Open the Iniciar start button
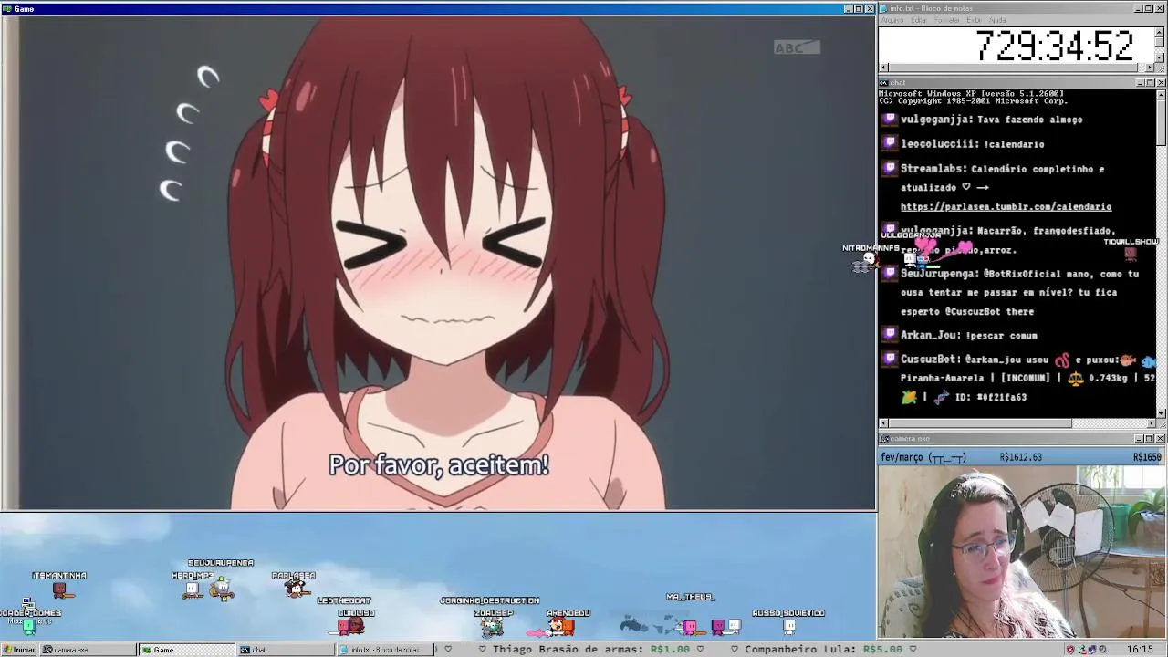The image size is (1168, 657). pyautogui.click(x=18, y=650)
